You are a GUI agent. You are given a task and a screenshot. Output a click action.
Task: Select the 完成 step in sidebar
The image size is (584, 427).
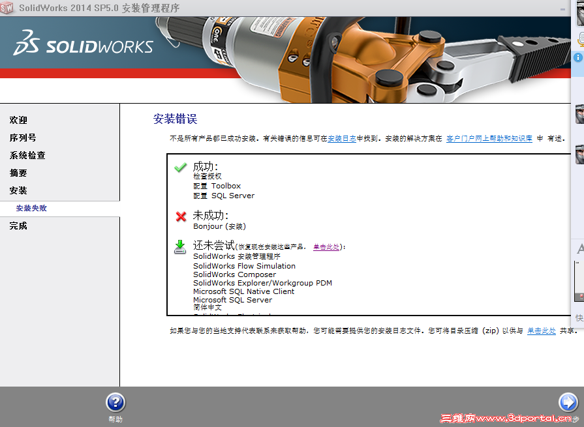(18, 226)
